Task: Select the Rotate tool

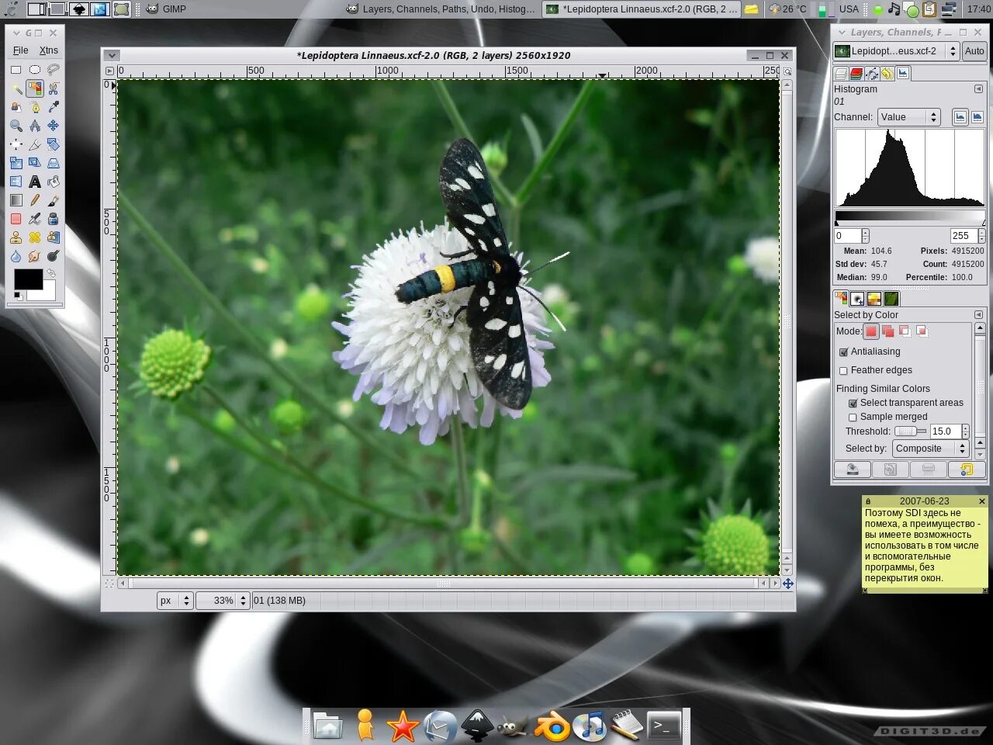Action: pos(53,144)
